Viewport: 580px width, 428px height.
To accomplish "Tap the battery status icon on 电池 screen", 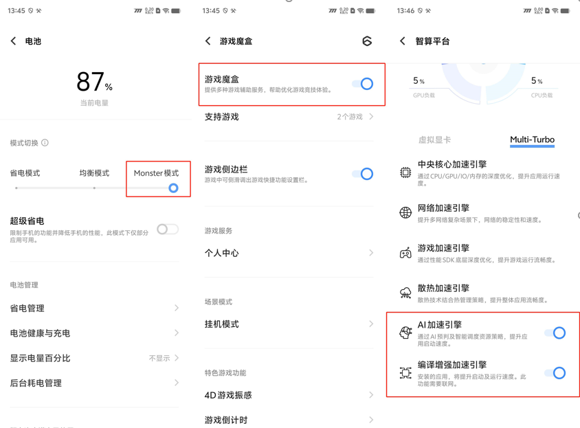I will pos(176,11).
